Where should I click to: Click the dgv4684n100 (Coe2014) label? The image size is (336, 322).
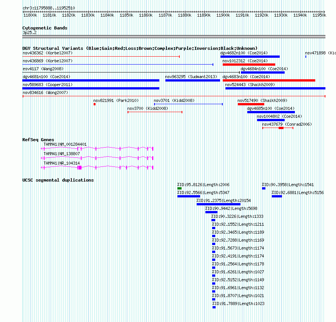click(x=264, y=69)
